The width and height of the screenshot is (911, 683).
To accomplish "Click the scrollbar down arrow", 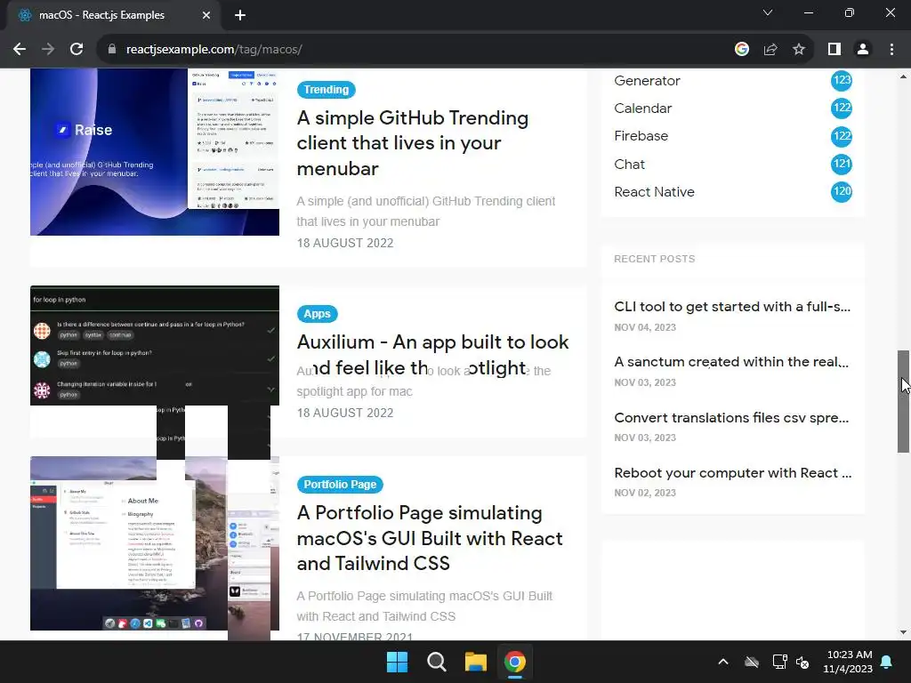I will pyautogui.click(x=903, y=632).
